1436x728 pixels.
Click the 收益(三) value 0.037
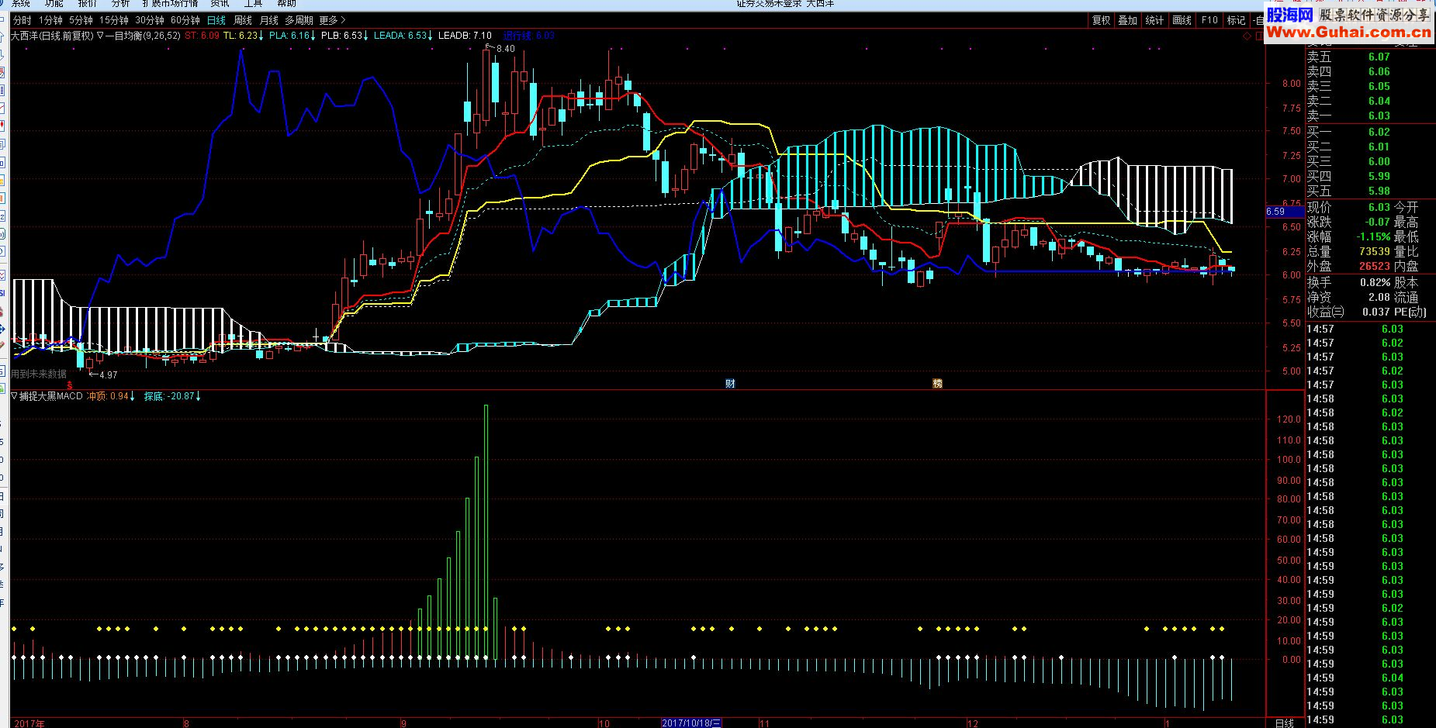click(1375, 312)
